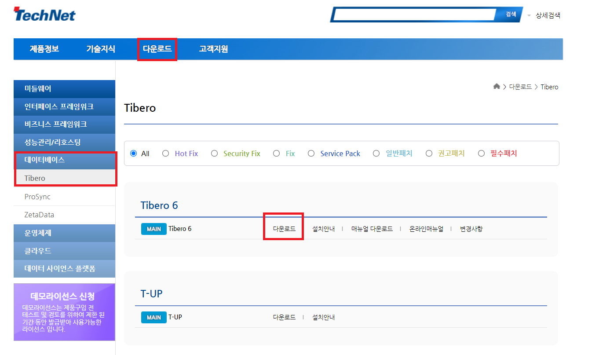599x355 pixels.
Task: Expand the 인터페이스 프레임워크 sidebar category
Action: pyautogui.click(x=64, y=107)
